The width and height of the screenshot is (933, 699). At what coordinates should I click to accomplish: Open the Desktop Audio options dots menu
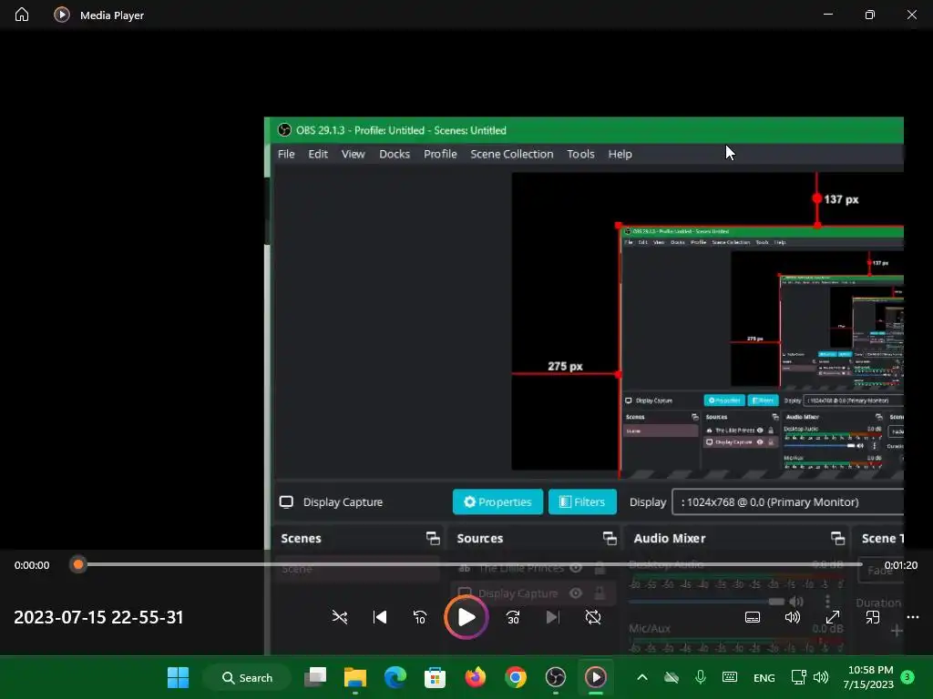pos(827,602)
